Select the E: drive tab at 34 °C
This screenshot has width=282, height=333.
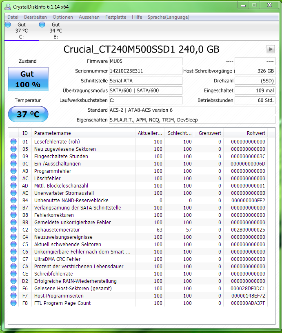(56, 31)
